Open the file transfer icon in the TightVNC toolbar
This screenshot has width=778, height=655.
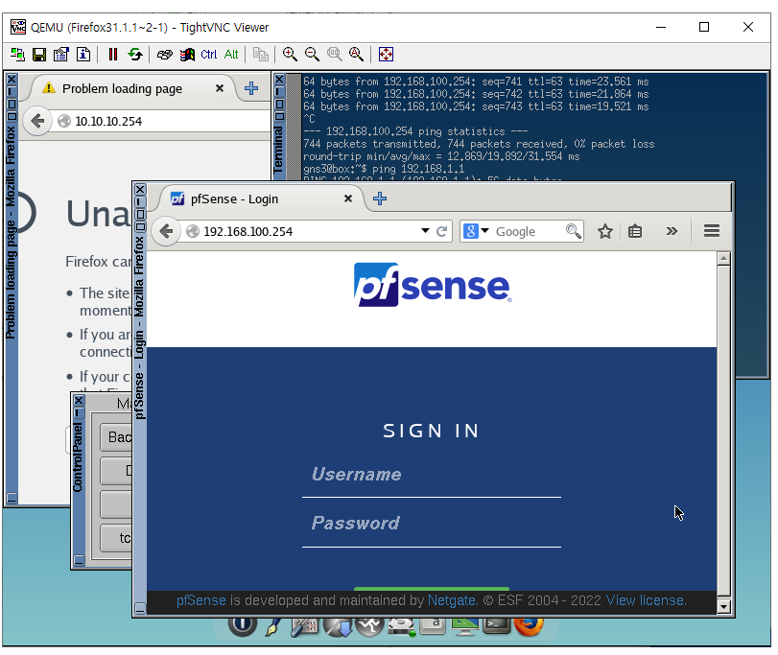pos(261,55)
